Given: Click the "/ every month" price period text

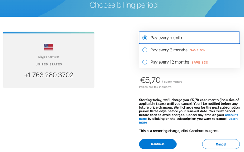Looking at the screenshot, I should click(172, 82).
